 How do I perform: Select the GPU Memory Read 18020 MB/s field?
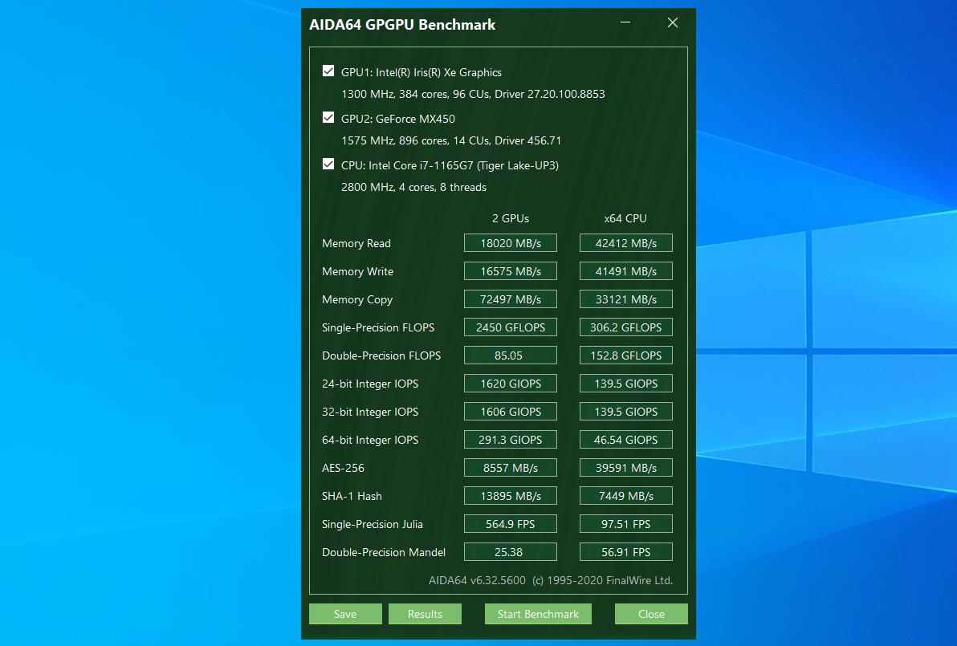[x=511, y=243]
